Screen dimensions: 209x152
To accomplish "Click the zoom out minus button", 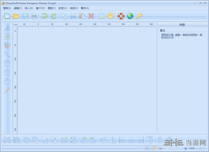I will pyautogui.click(x=161, y=148).
